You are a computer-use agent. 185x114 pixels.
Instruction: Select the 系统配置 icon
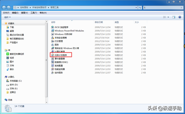click(53, 66)
